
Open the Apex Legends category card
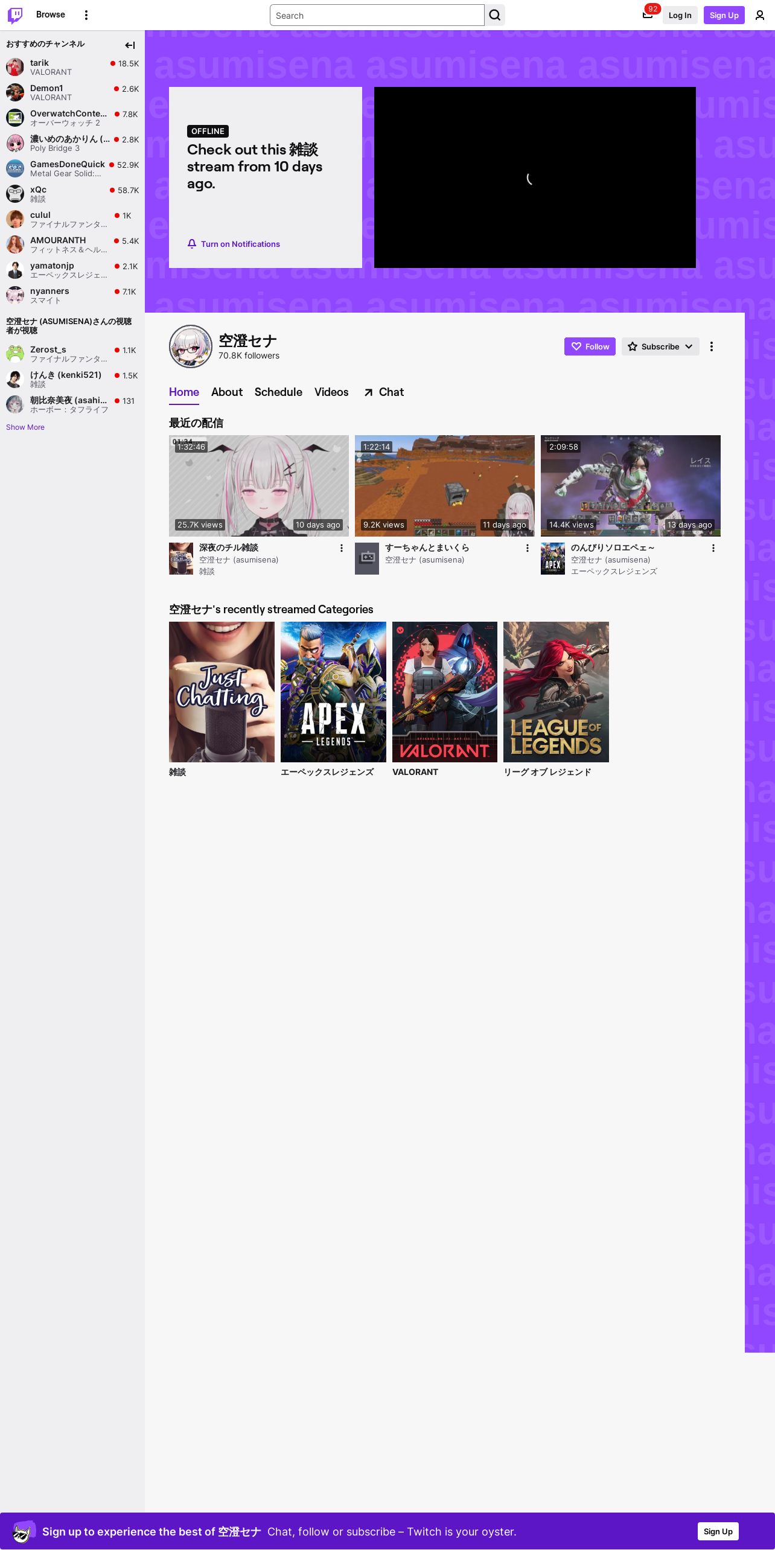[x=333, y=692]
